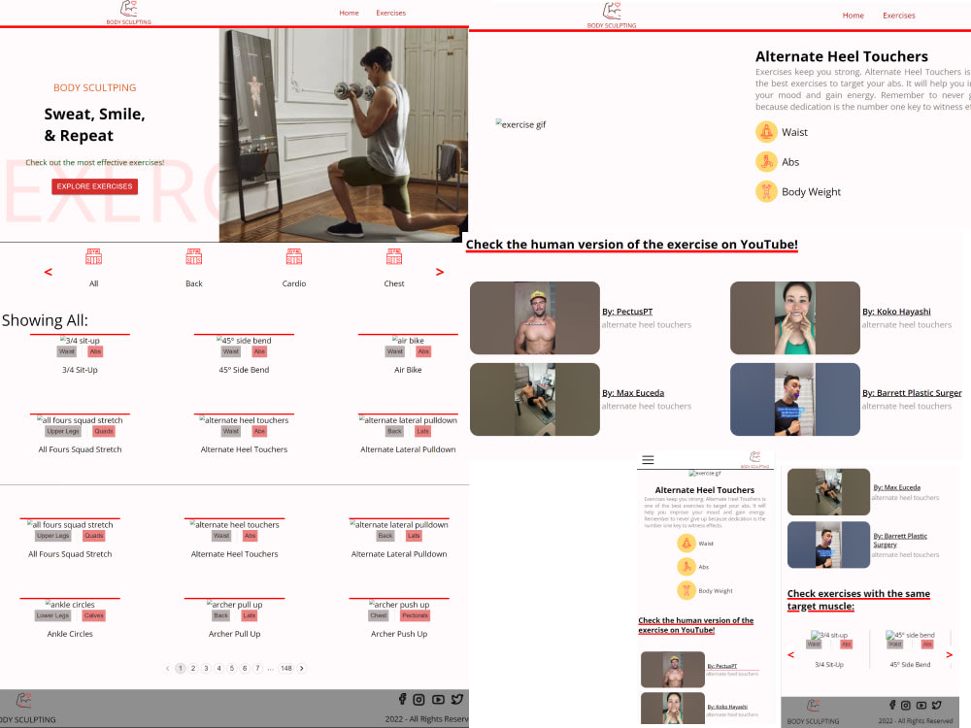Click the Body Sculpting logo above the hero banner
971x728 pixels.
129,13
